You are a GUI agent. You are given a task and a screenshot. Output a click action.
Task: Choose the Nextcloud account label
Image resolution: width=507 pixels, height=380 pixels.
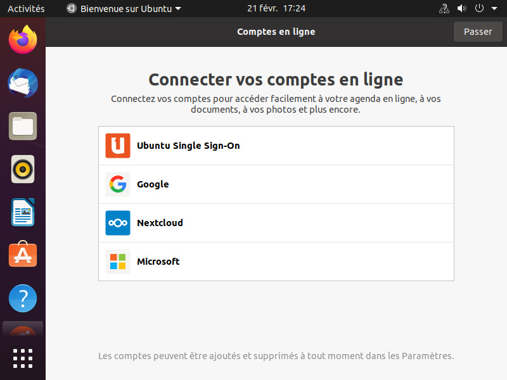pos(160,223)
